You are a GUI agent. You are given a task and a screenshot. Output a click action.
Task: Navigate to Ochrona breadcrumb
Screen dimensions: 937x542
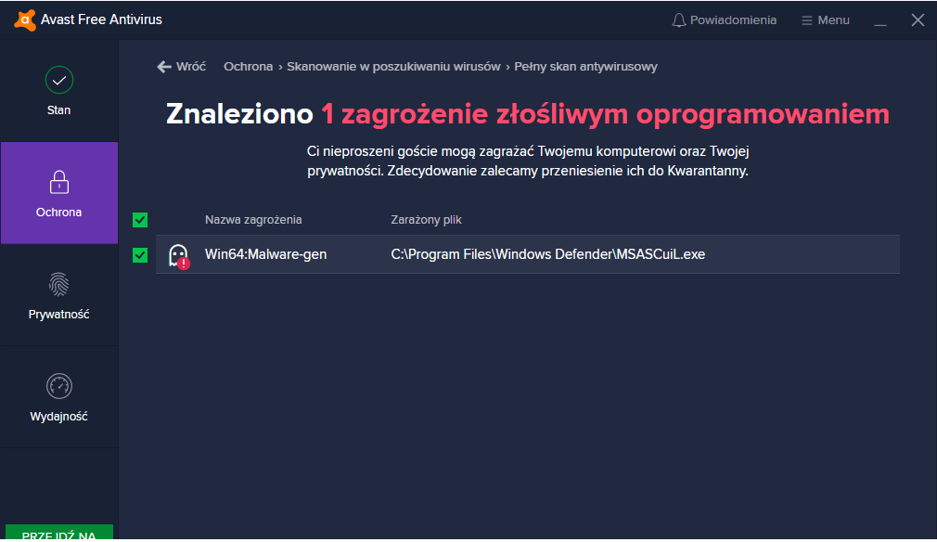248,66
